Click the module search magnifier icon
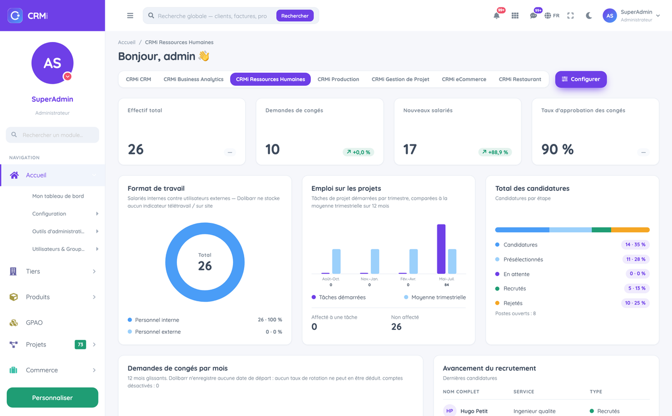672x416 pixels. point(15,135)
